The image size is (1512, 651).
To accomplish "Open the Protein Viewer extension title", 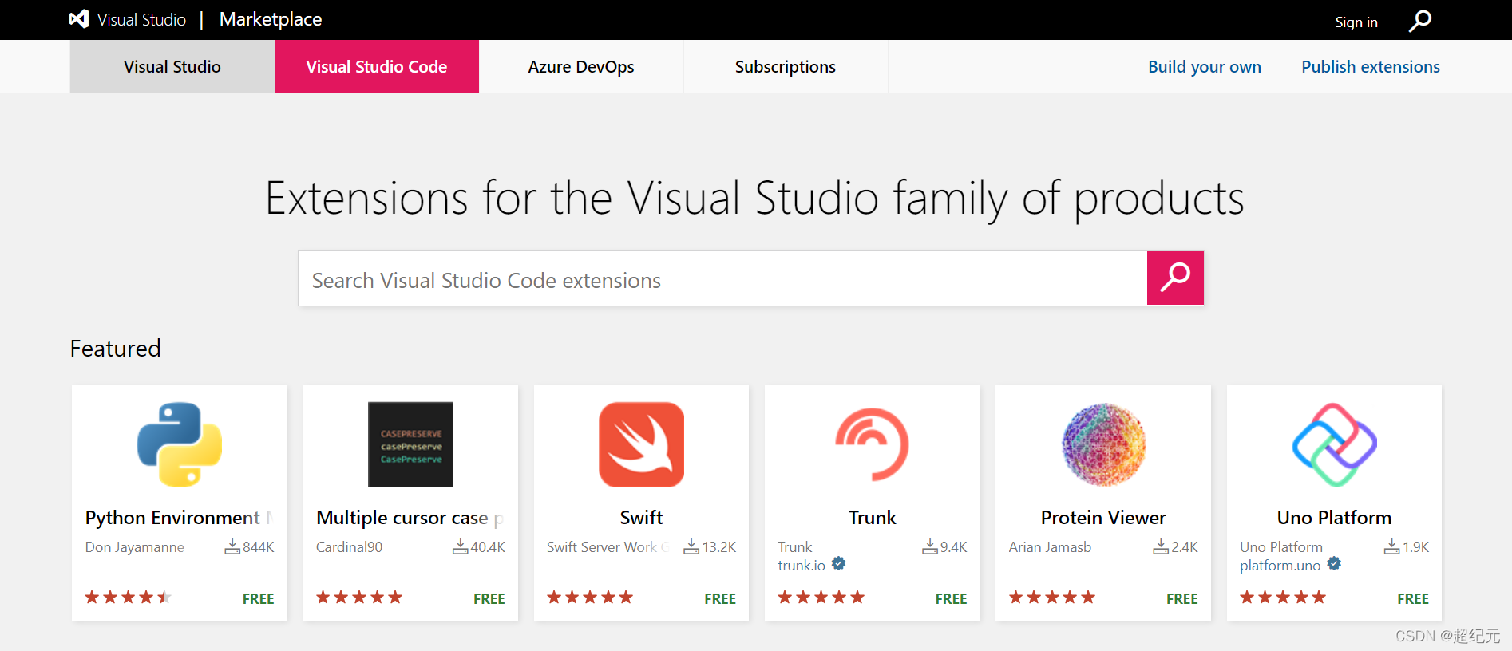I will coord(1103,518).
